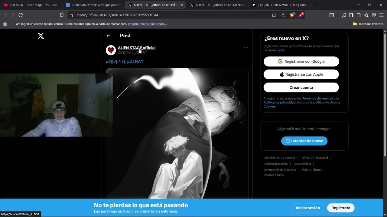The height and width of the screenshot is (217, 387).
Task: Open the browser hamburger main menu
Action: tap(382, 15)
